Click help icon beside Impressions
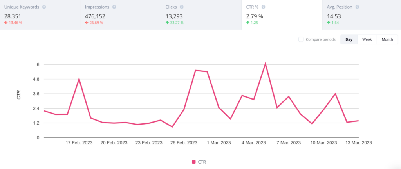The width and height of the screenshot is (401, 169). [x=114, y=7]
